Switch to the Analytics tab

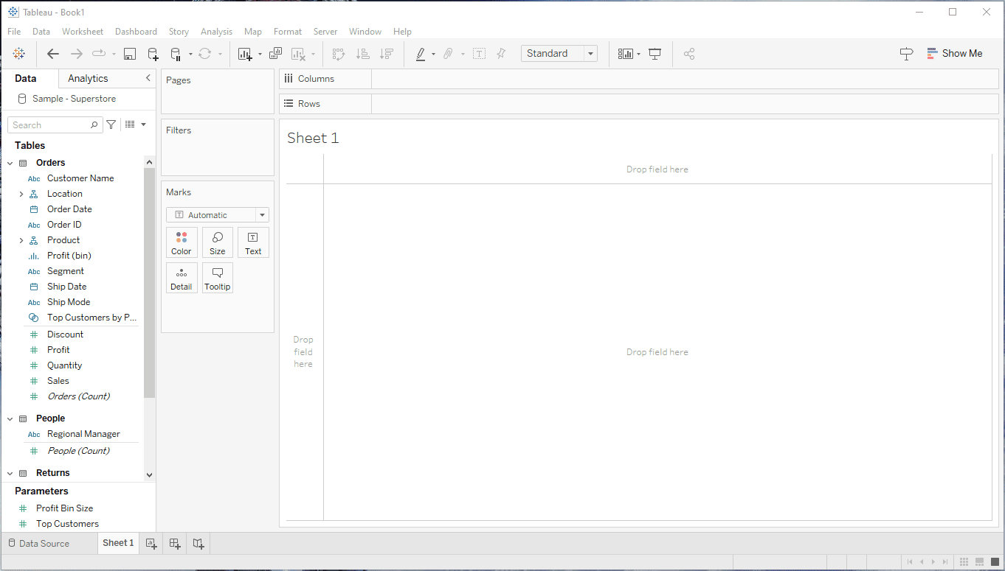88,79
